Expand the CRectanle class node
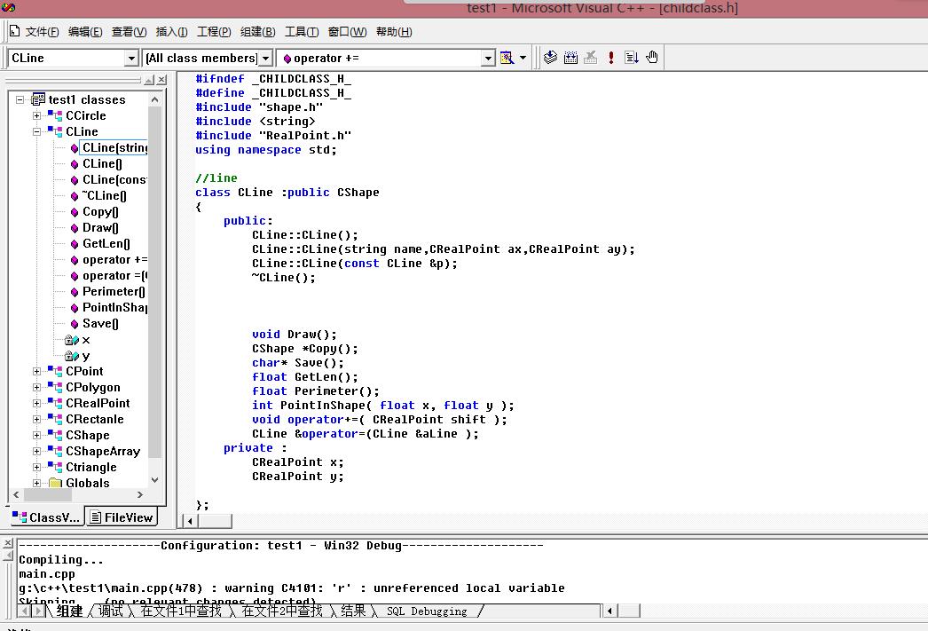The width and height of the screenshot is (928, 631). click(x=36, y=419)
